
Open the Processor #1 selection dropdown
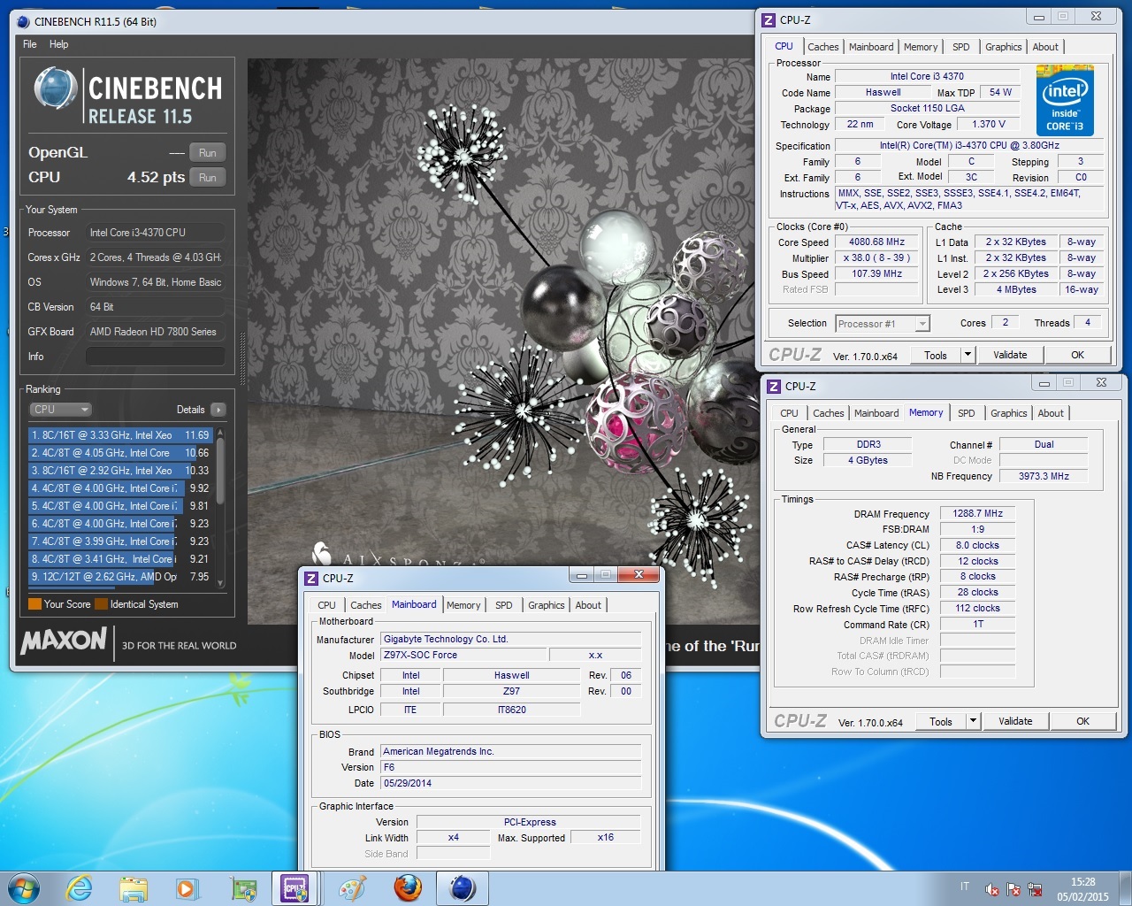click(883, 324)
